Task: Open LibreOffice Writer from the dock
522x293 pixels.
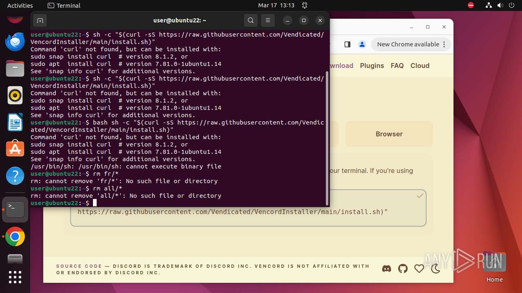Action: 15,122
